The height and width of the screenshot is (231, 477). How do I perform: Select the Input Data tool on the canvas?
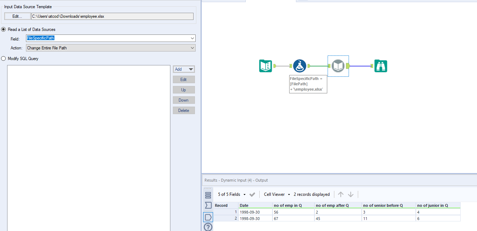pyautogui.click(x=265, y=66)
